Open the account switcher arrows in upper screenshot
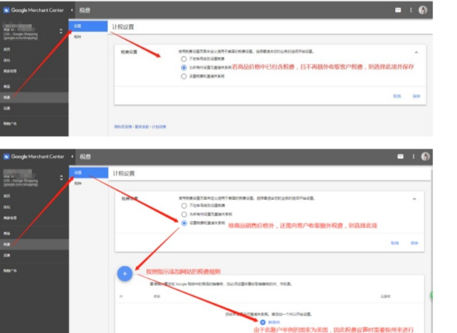Screen dimensions: 457x333 (61, 31)
